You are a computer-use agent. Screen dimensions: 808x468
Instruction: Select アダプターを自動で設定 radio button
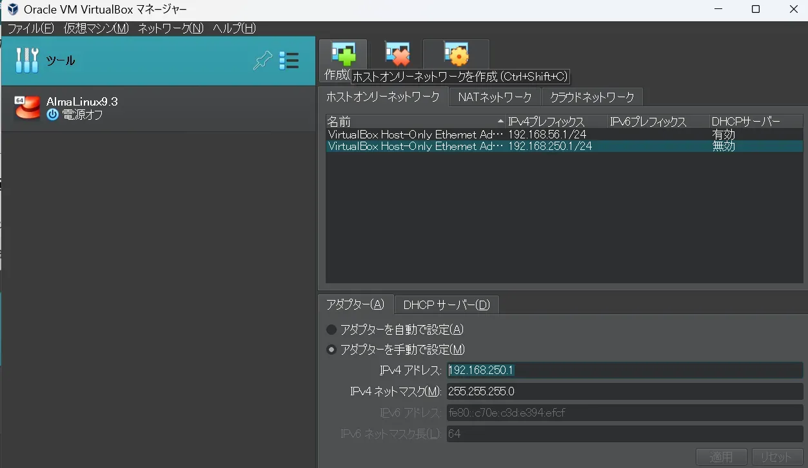331,330
